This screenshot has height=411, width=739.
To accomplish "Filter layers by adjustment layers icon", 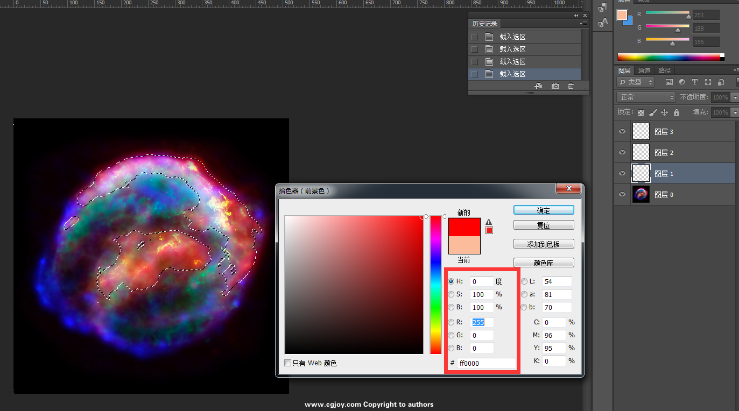I will pyautogui.click(x=682, y=82).
